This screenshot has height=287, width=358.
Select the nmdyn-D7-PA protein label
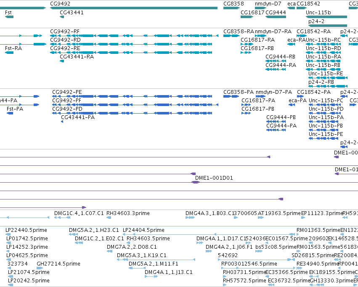(274, 92)
